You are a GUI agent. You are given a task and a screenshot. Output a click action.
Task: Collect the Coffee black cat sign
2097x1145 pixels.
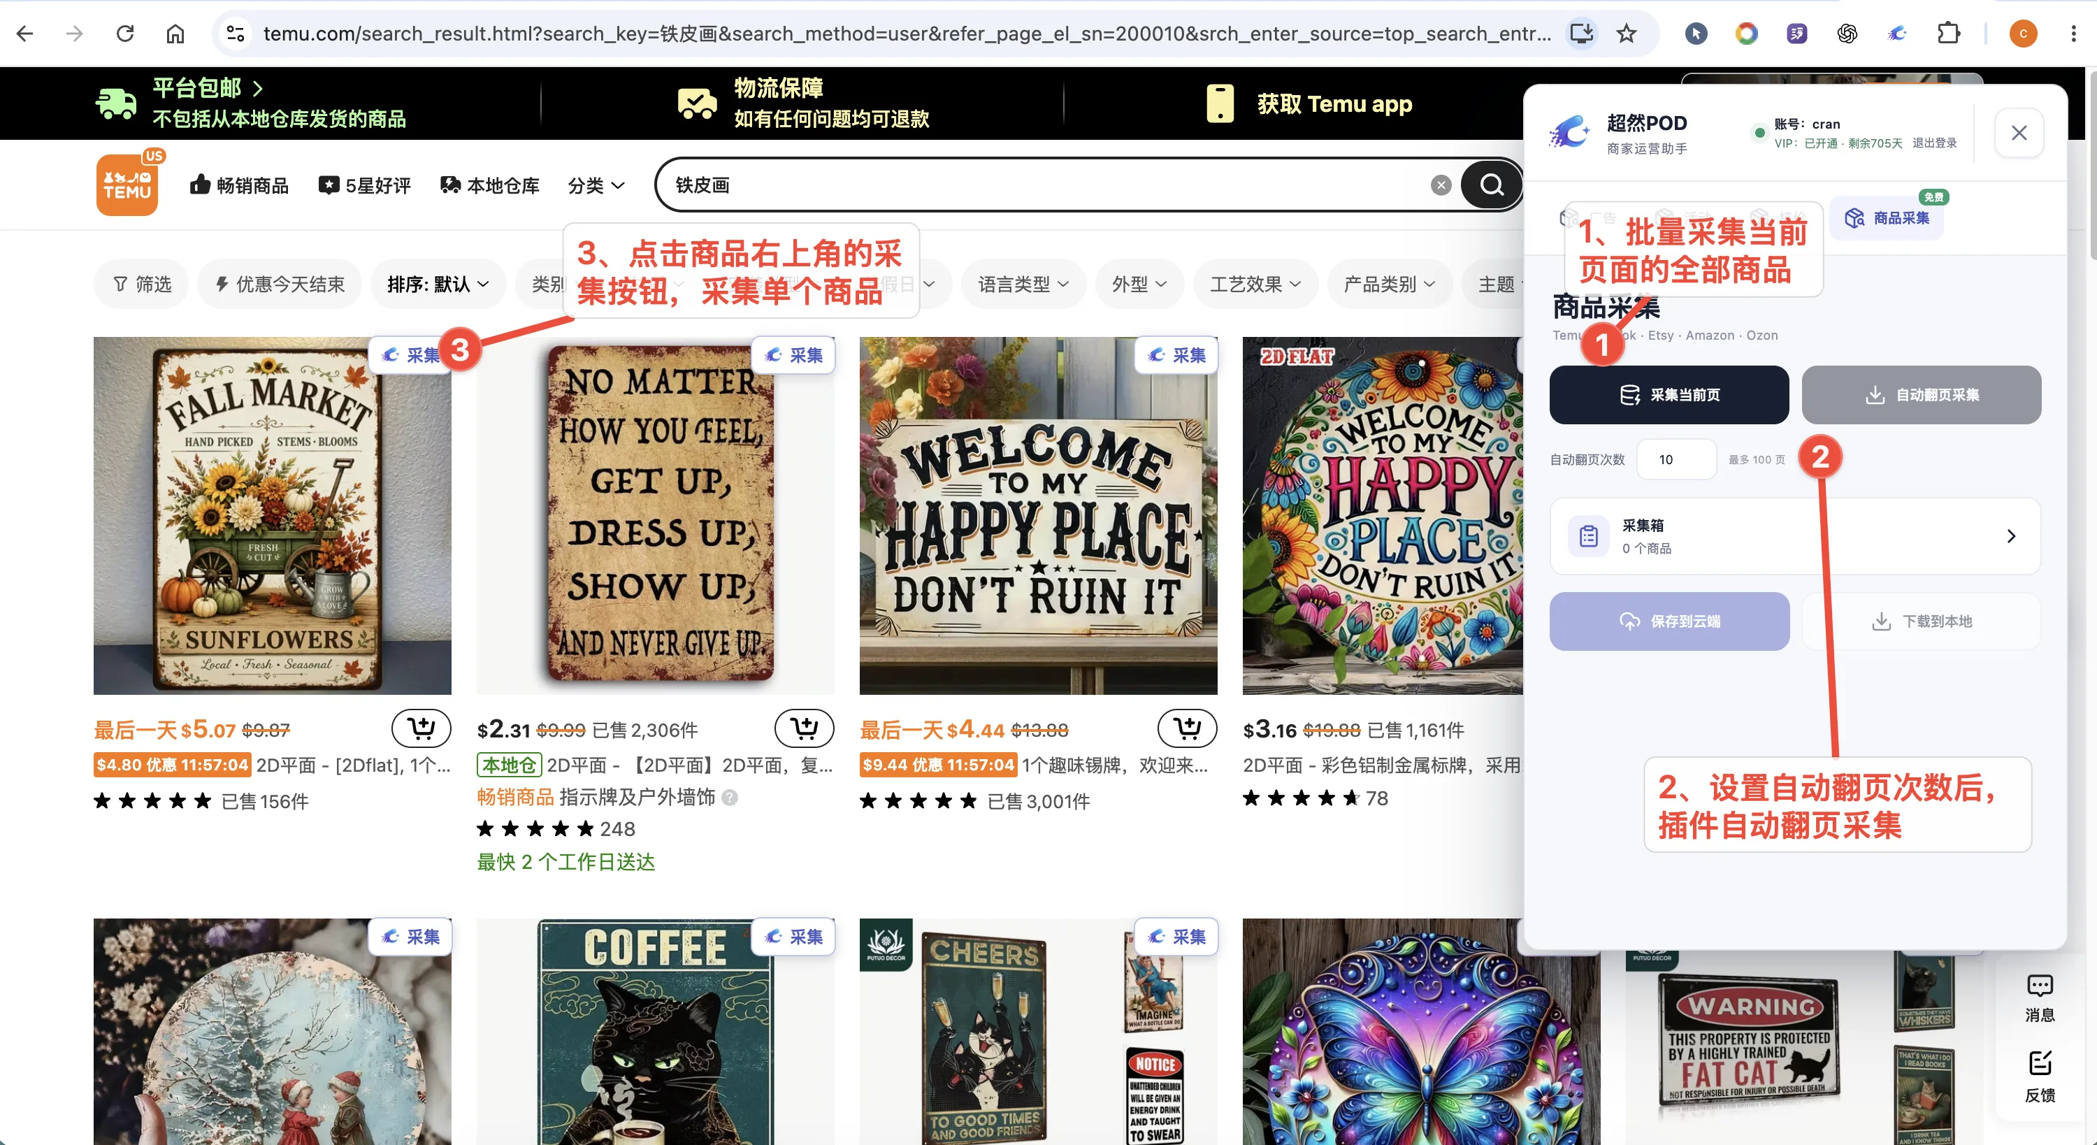pos(793,937)
